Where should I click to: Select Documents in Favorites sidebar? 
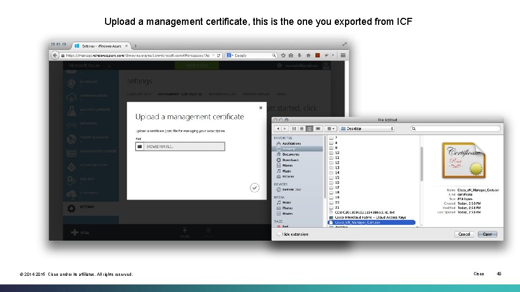coord(290,154)
